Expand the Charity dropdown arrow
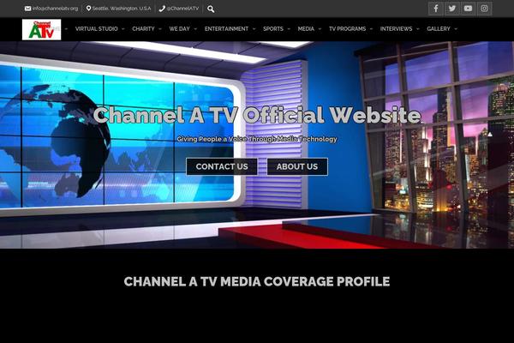 coord(160,29)
